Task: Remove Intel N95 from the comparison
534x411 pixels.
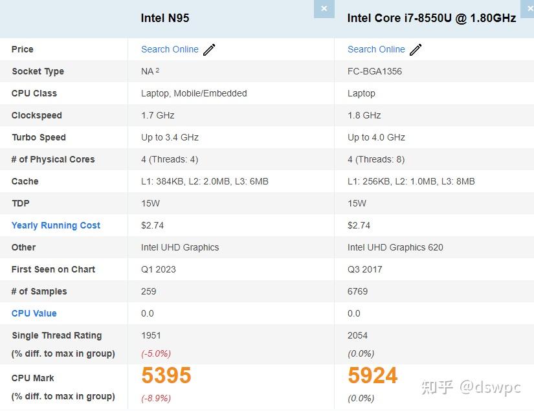Action: (324, 8)
